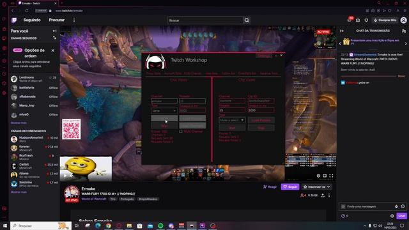This screenshot has height=230, width=409.
Task: Click the Buscar search field
Action: tap(205, 20)
